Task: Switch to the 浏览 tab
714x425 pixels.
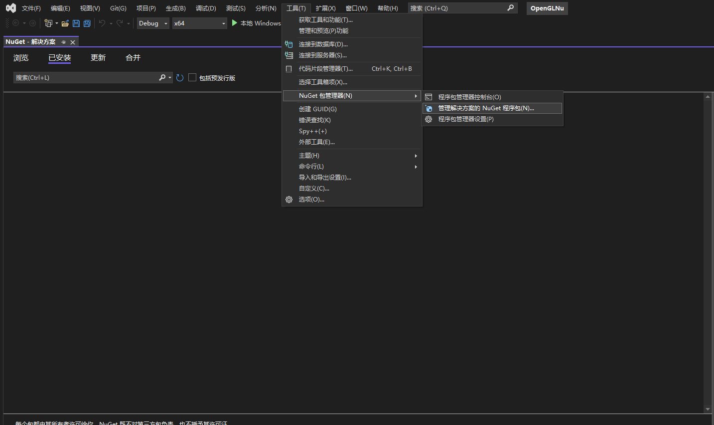Action: click(21, 58)
